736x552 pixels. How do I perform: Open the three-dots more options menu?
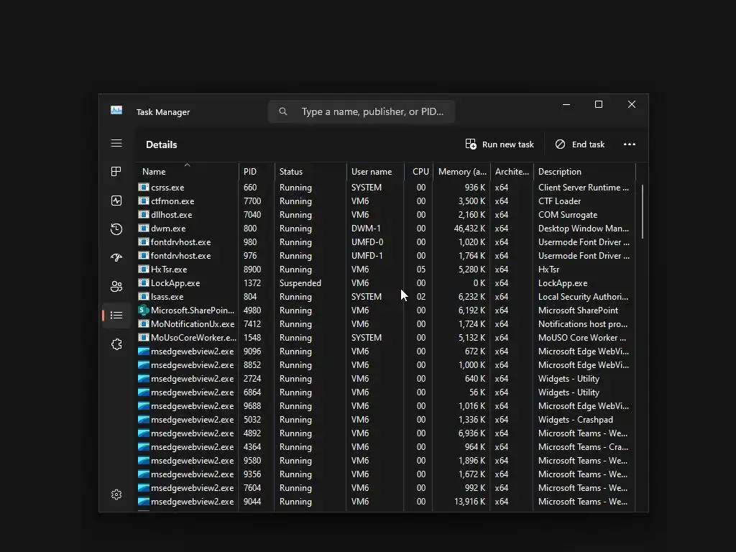pos(630,144)
